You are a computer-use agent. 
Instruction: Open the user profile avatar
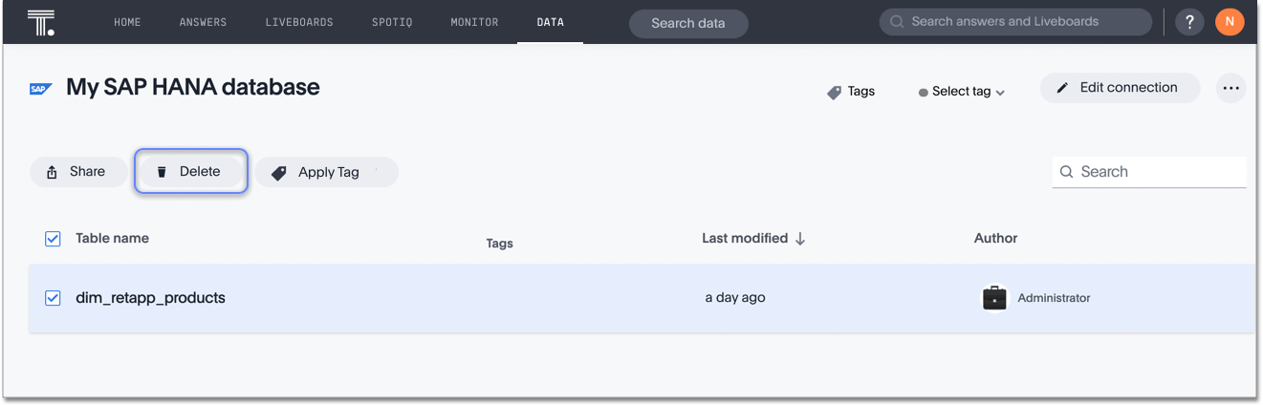point(1230,22)
